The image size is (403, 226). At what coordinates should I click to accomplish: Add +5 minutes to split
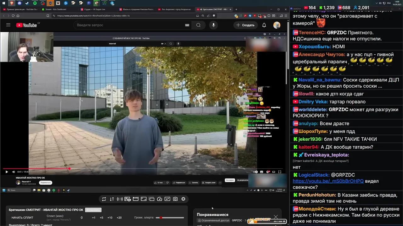tap(101, 218)
